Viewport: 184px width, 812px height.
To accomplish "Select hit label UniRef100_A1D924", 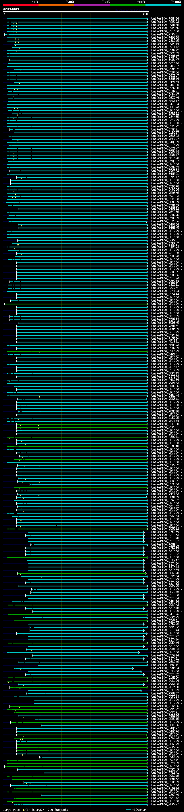I will tap(165, 788).
